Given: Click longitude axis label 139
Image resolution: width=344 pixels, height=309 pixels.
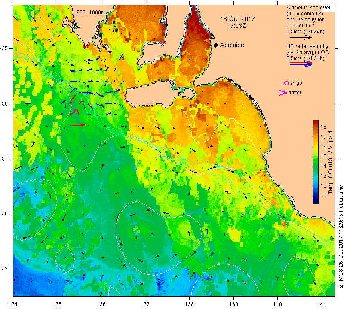Looking at the screenshot, I should click(x=233, y=304).
